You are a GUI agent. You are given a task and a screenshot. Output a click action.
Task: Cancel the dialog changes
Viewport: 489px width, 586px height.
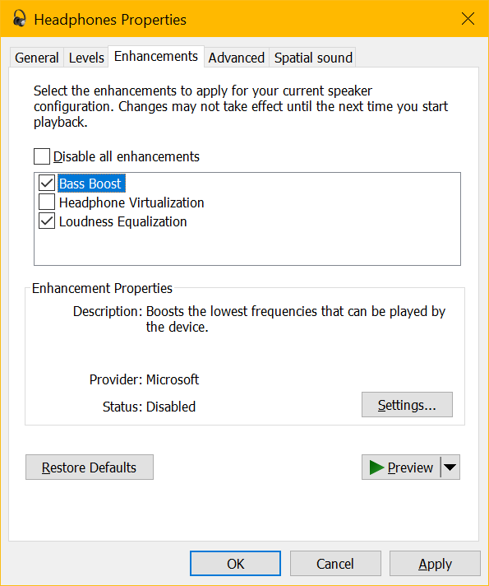(x=335, y=564)
